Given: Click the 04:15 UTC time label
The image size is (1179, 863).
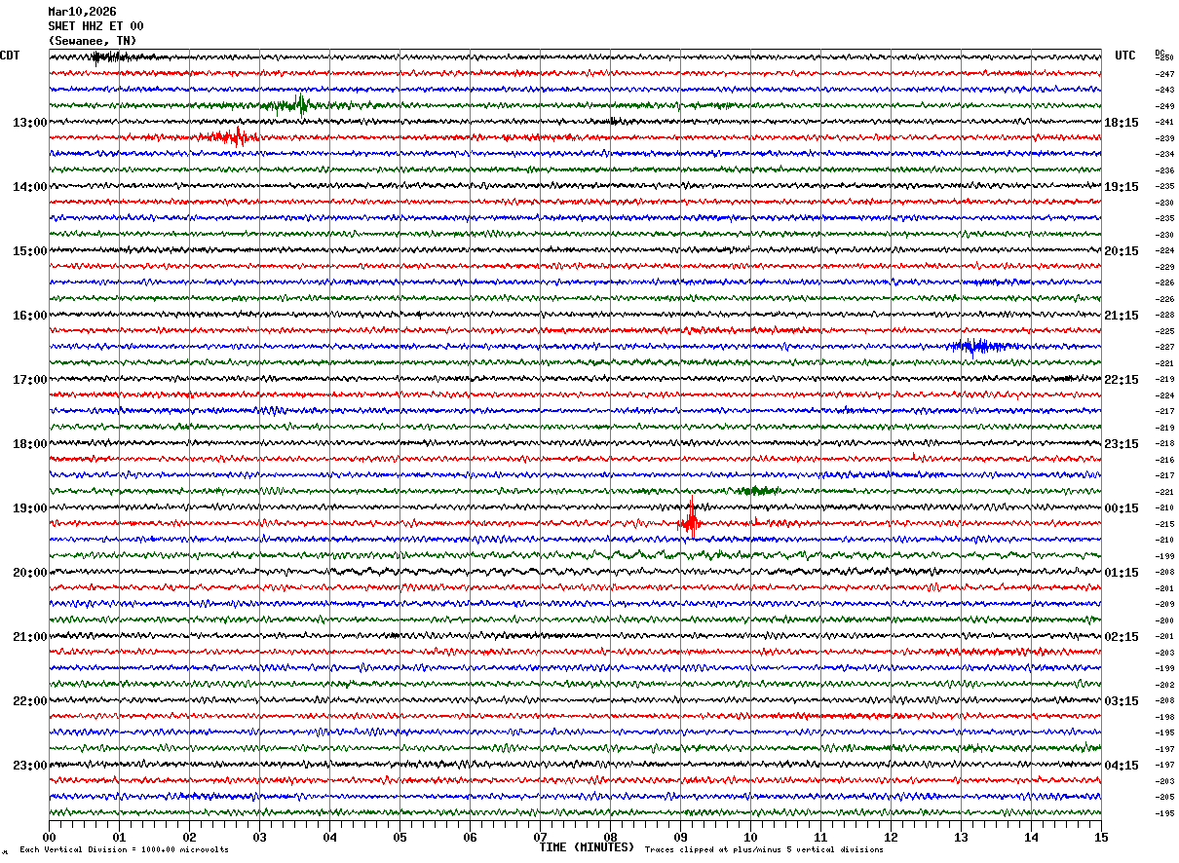Looking at the screenshot, I should (x=1122, y=766).
